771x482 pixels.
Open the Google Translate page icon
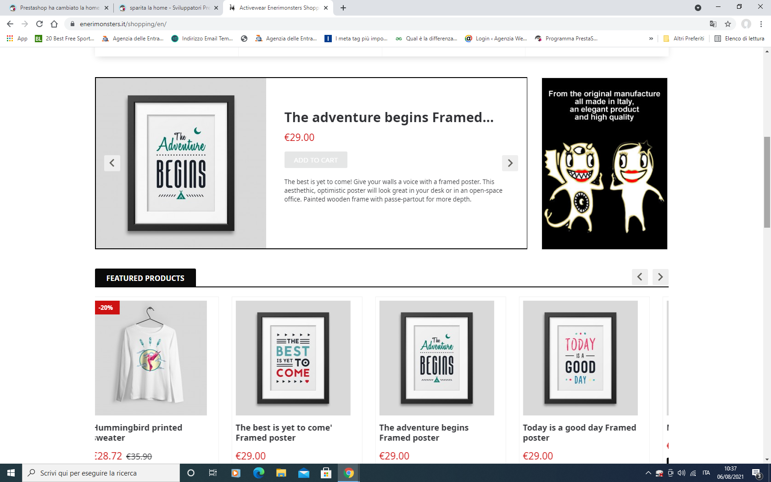pos(713,24)
